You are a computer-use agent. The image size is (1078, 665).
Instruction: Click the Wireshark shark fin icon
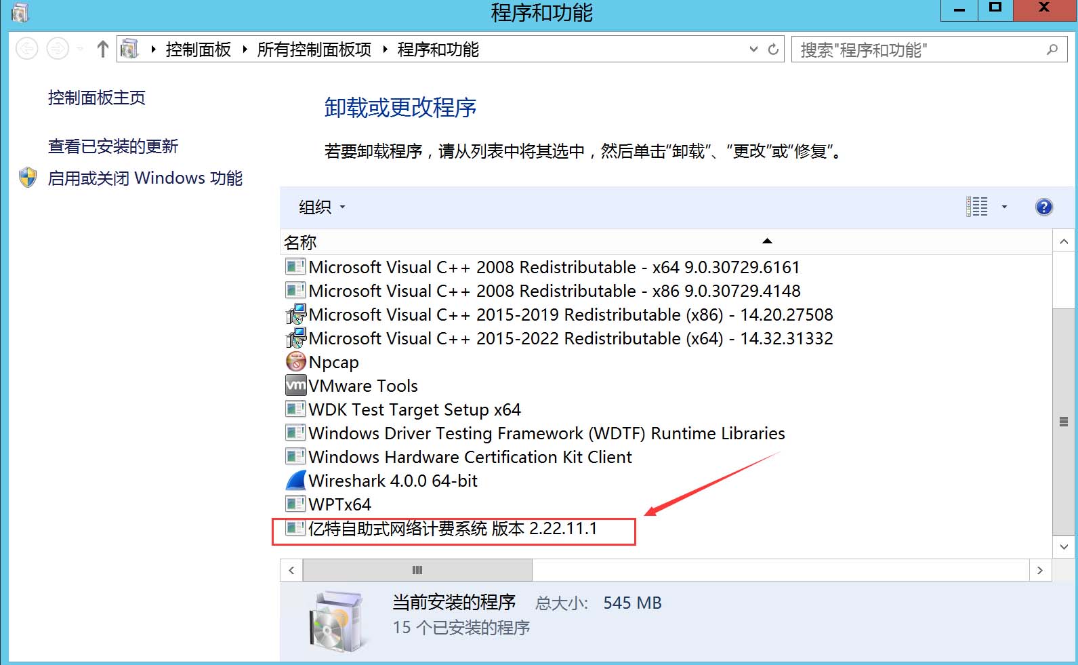click(x=296, y=481)
